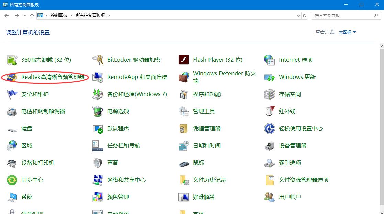Open RemoteApp 和桌面连接 icon
Screen dimensions: 384x214
click(98, 77)
